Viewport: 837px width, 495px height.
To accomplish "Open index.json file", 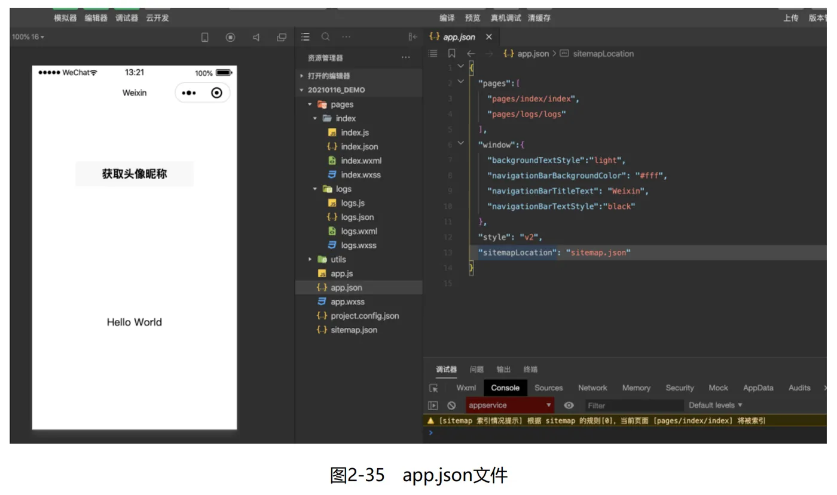I will (x=359, y=146).
